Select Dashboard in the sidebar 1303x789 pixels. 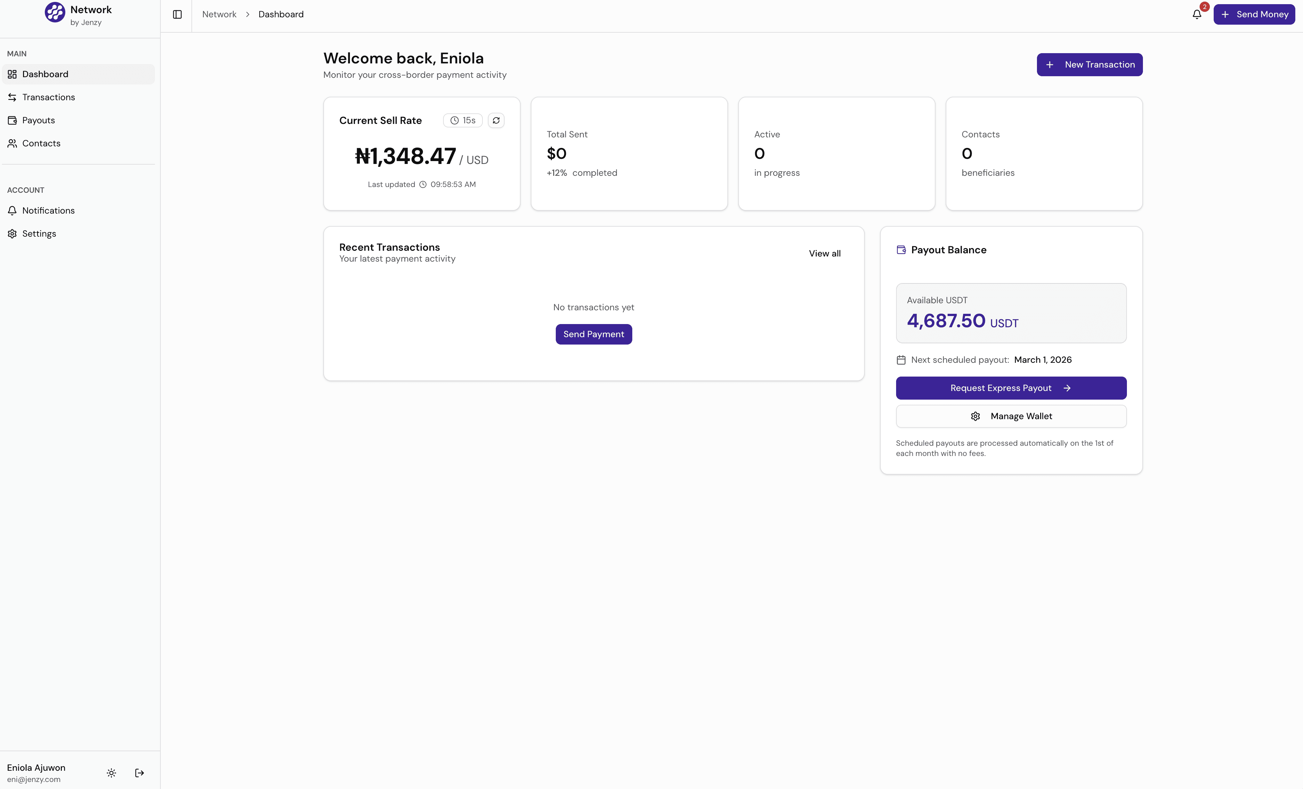45,74
